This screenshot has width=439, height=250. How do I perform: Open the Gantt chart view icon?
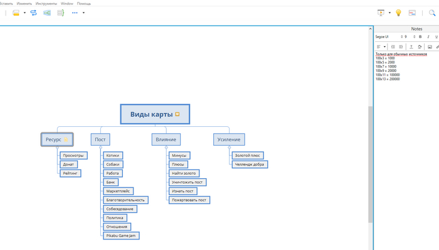(x=412, y=13)
